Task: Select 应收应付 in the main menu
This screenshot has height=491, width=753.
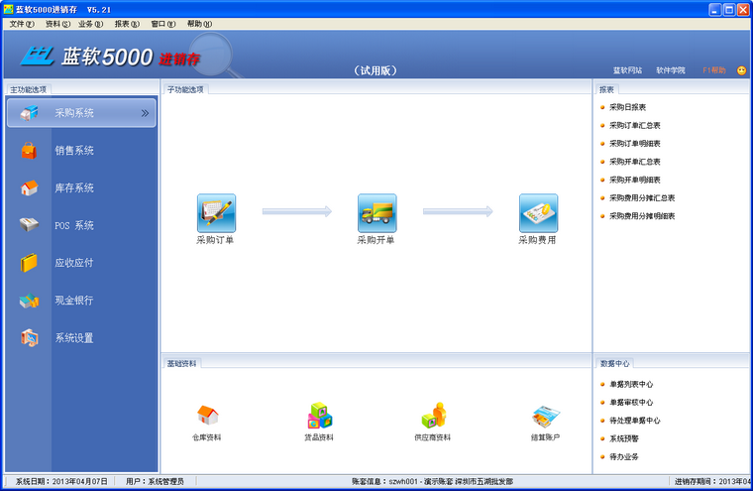Action: pos(74,263)
